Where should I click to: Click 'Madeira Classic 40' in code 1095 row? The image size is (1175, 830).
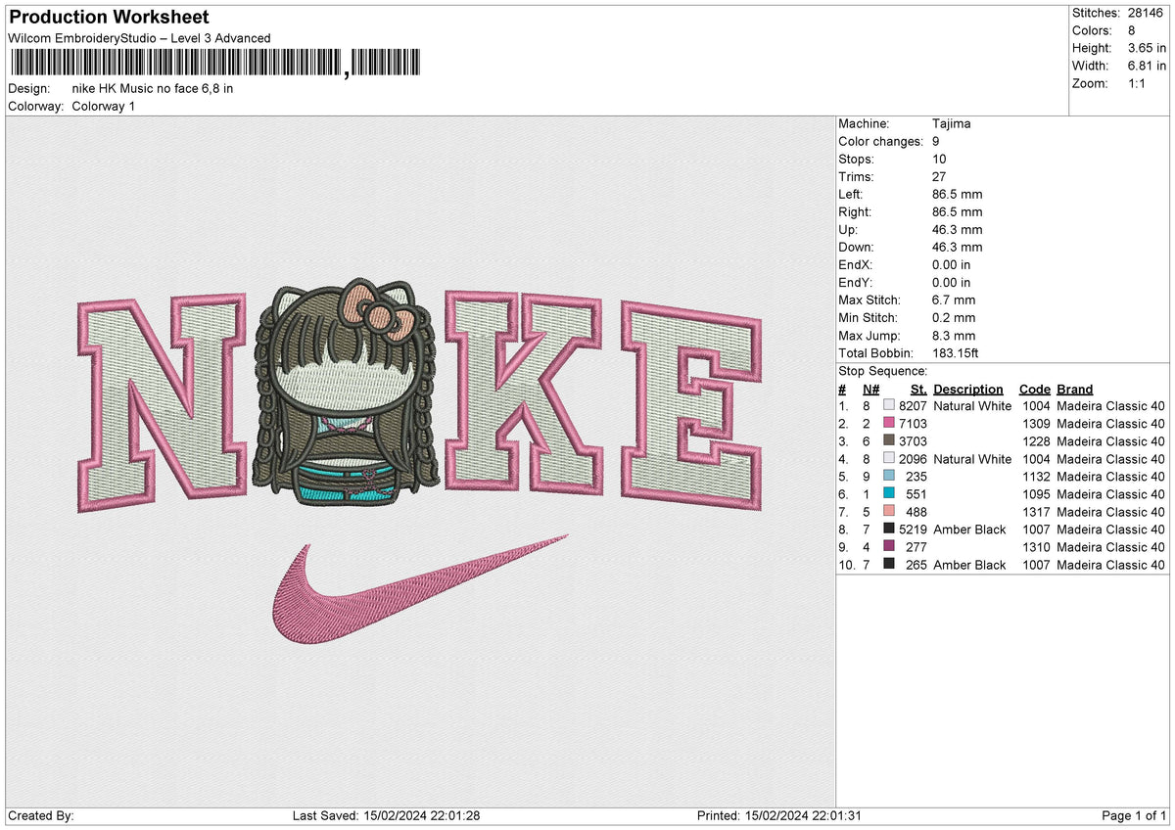(1111, 494)
